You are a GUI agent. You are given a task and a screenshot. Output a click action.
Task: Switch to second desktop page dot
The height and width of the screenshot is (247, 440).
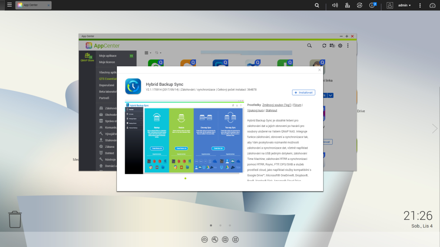pyautogui.click(x=221, y=225)
